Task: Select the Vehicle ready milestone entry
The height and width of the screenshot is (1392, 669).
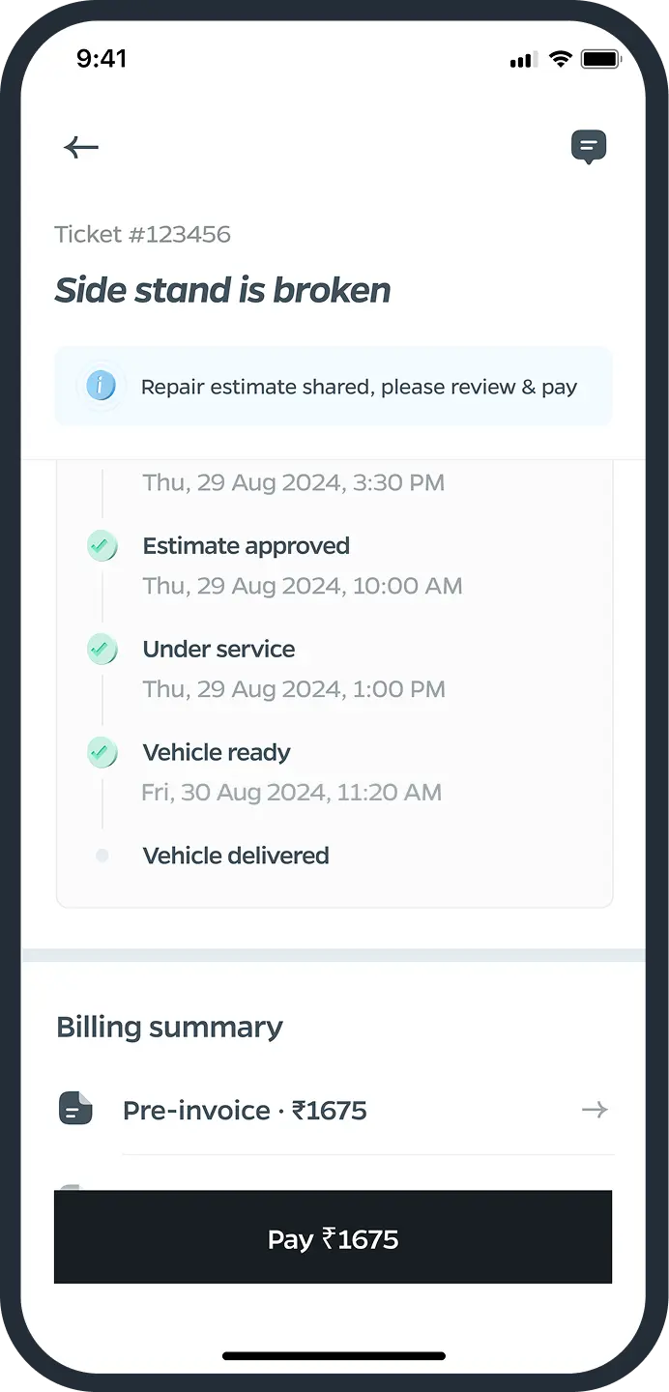Action: click(x=217, y=752)
